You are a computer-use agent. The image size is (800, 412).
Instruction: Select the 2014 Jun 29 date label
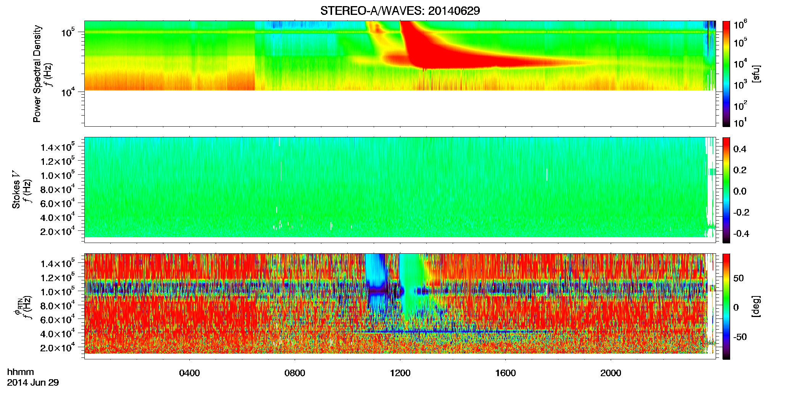pos(33,383)
